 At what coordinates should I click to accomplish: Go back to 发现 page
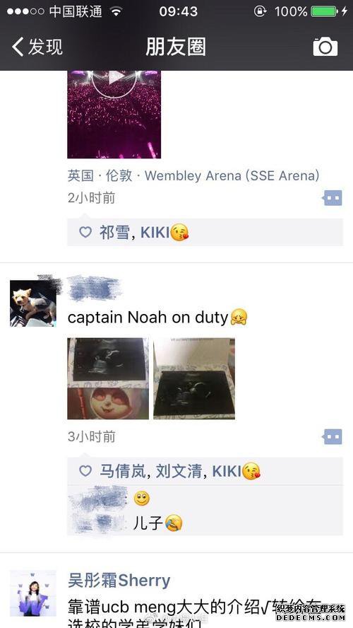pyautogui.click(x=37, y=47)
